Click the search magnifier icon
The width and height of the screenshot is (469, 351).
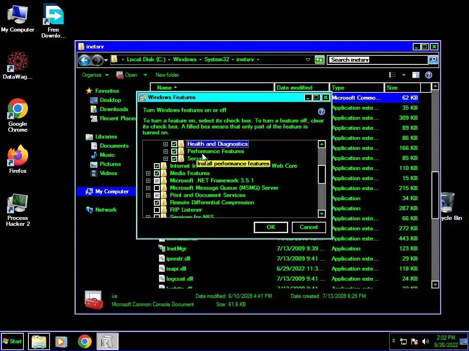pos(433,60)
